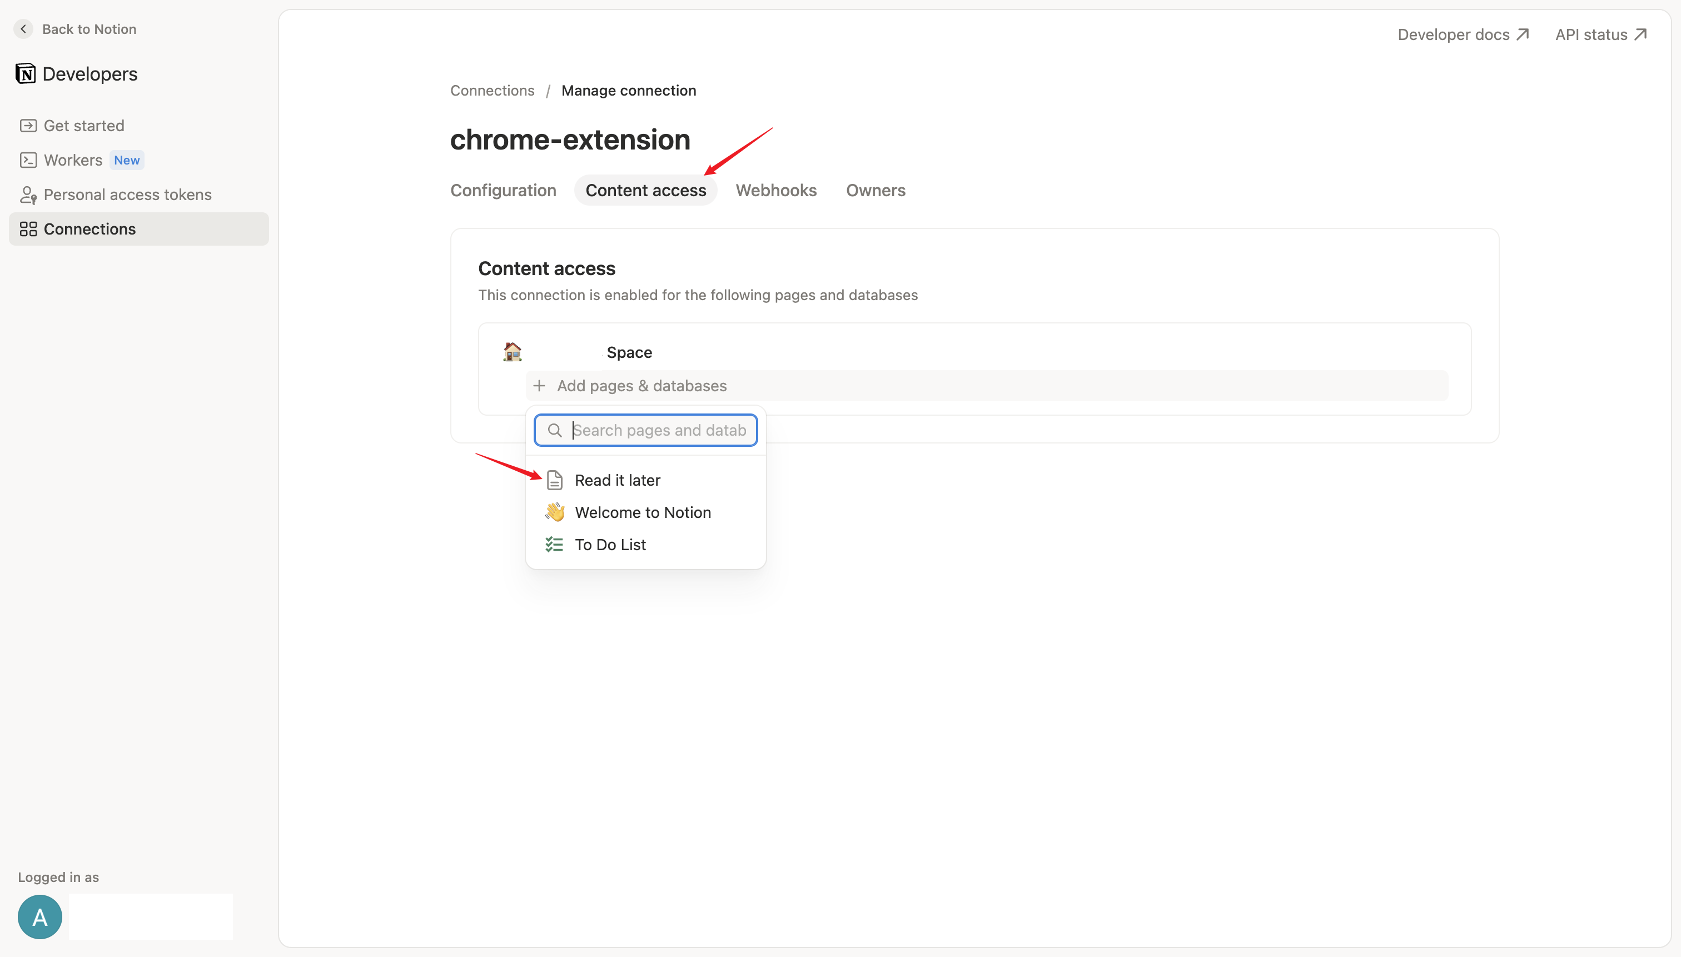Click the Personal access tokens key icon
Image resolution: width=1681 pixels, height=957 pixels.
point(28,195)
